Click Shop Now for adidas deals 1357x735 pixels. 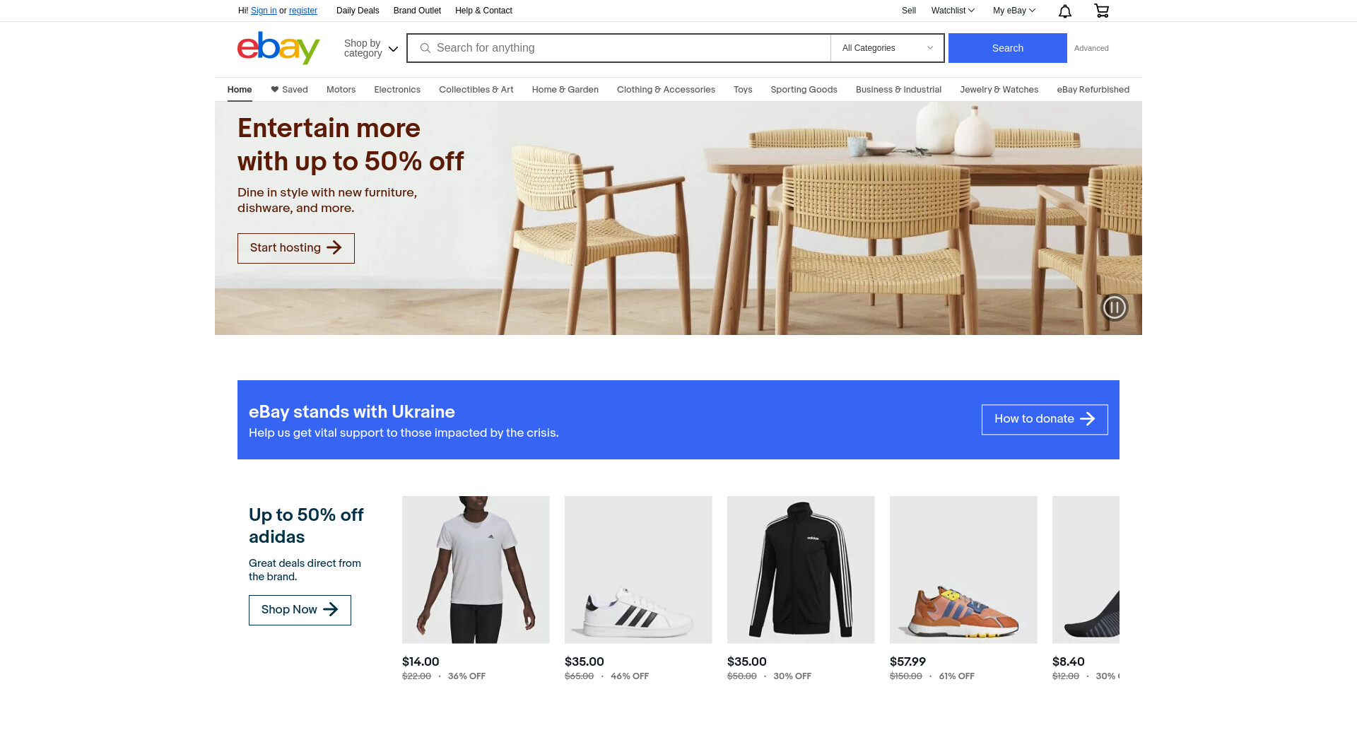coord(300,610)
